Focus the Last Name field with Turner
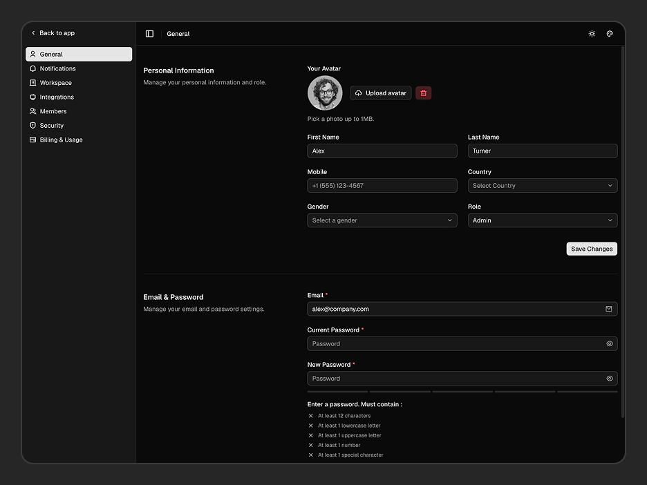The width and height of the screenshot is (647, 485). 543,151
